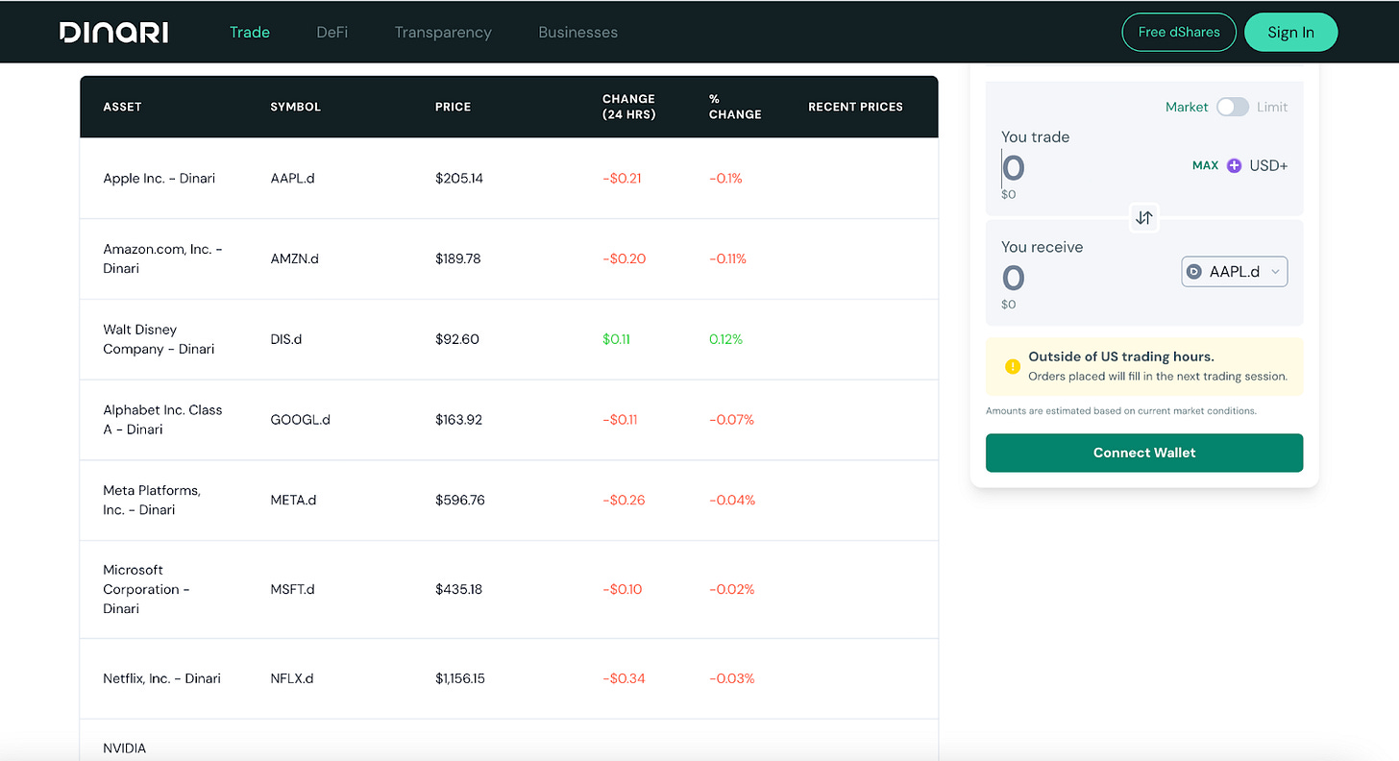
Task: Select the Walt Disney Company - Dinari row
Action: click(x=508, y=339)
